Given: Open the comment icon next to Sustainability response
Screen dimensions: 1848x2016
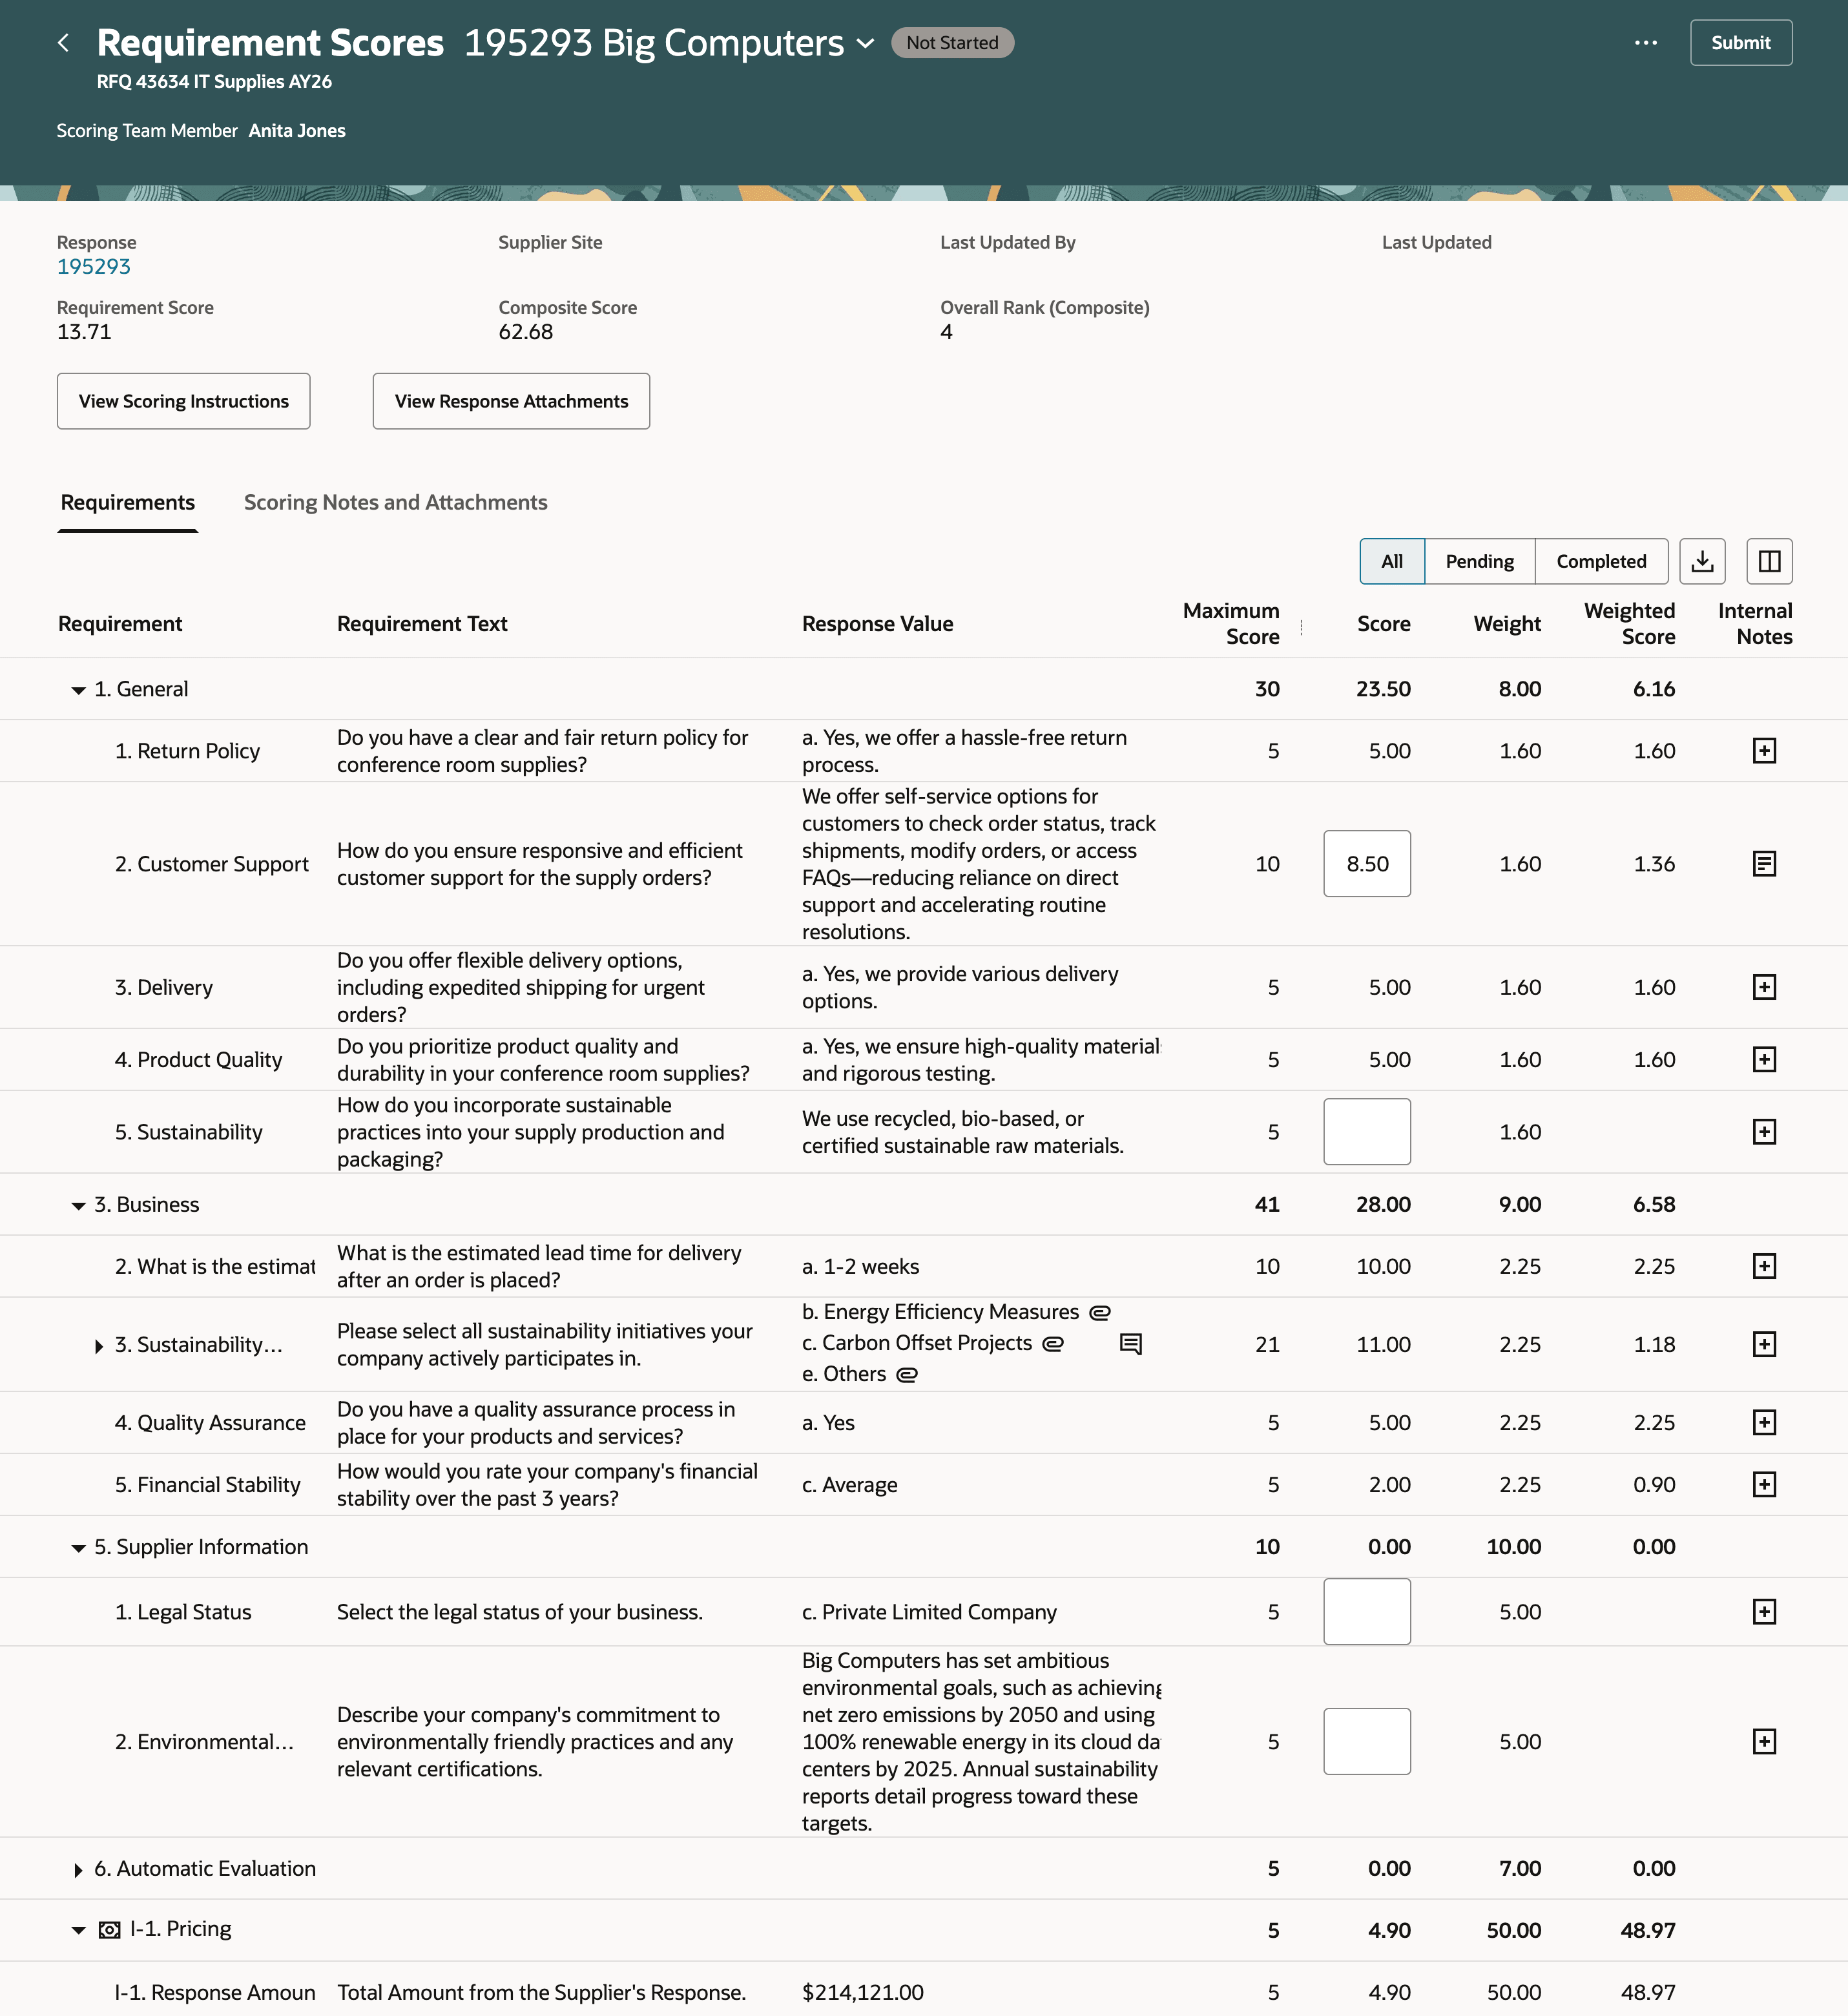Looking at the screenshot, I should click(1131, 1344).
